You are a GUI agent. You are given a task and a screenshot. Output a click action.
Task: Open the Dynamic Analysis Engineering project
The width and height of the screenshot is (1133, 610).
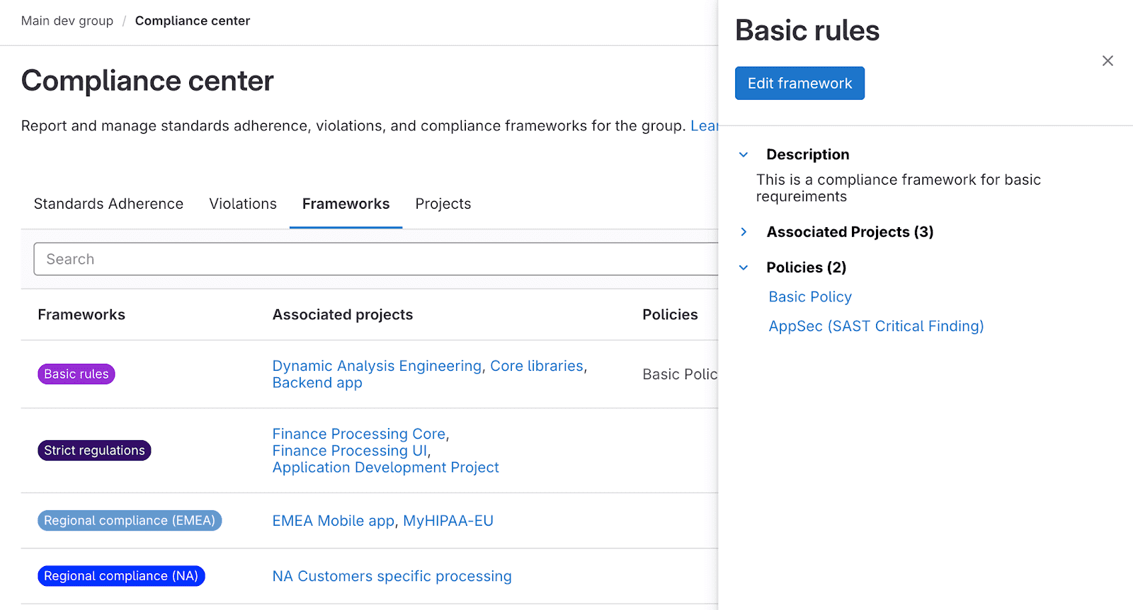pos(377,366)
